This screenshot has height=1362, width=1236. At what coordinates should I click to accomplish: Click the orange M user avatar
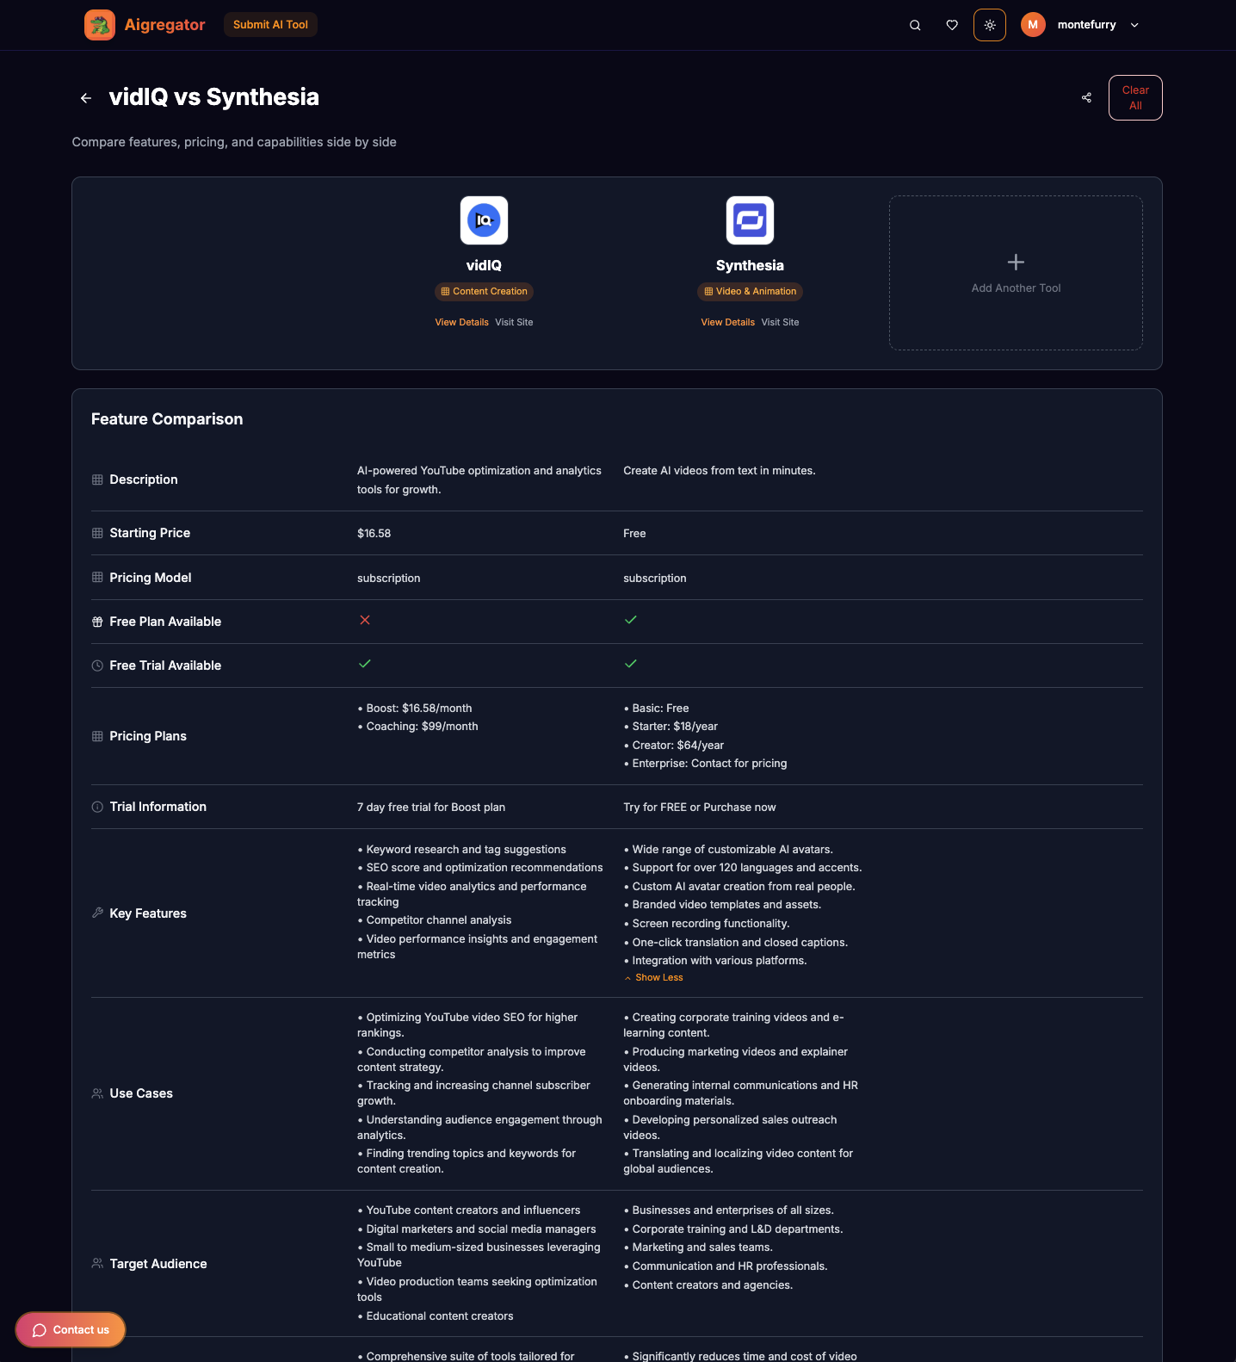[1033, 25]
